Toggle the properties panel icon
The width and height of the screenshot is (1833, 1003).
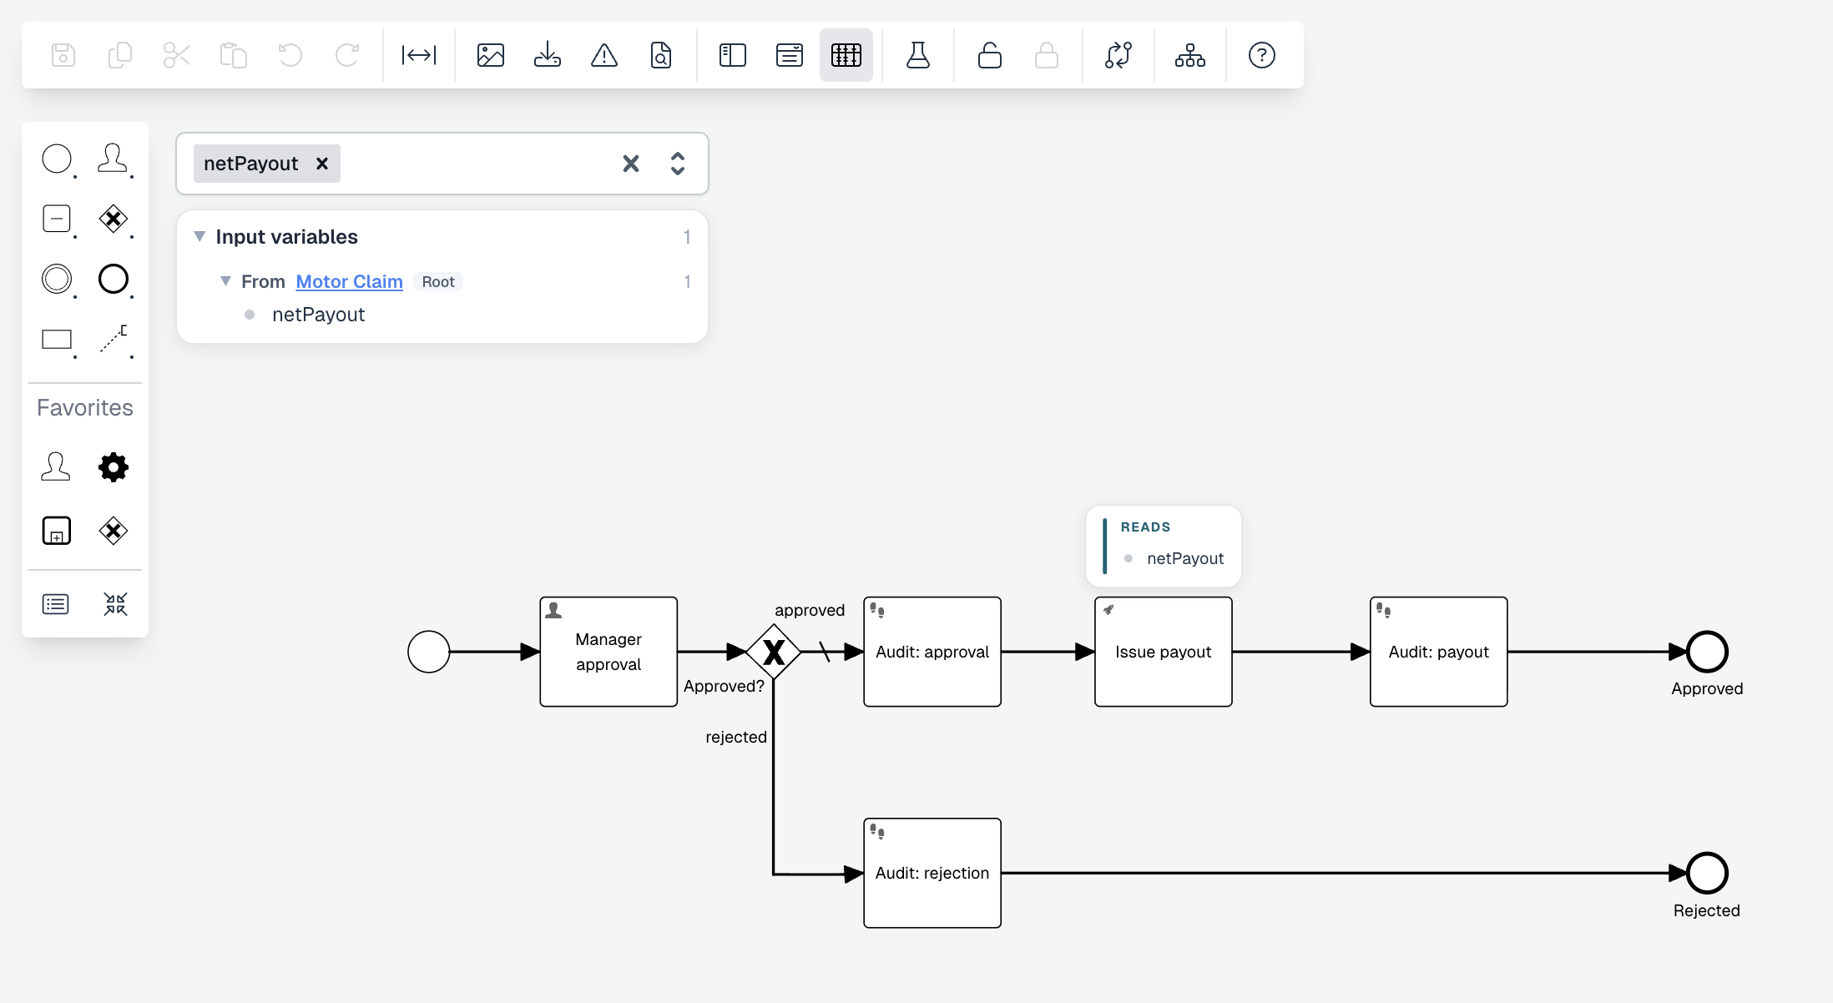[x=790, y=55]
